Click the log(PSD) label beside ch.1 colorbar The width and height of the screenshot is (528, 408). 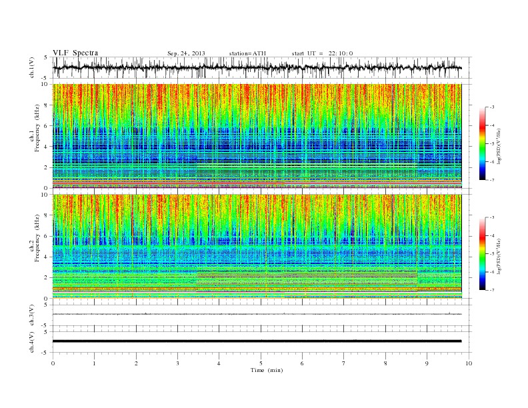[x=500, y=146]
